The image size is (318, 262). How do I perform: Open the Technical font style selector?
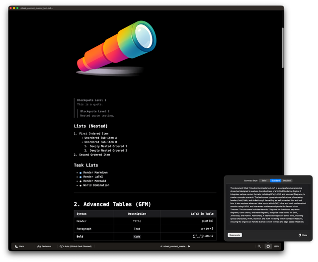coord(44,247)
